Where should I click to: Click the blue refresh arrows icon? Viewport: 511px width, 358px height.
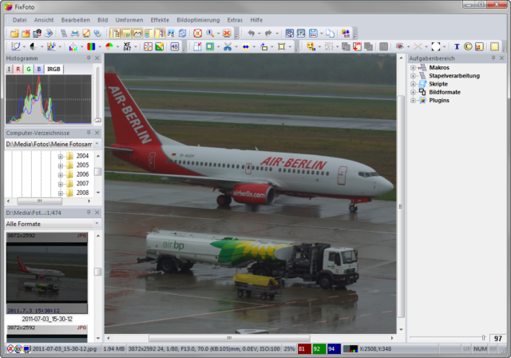click(183, 34)
